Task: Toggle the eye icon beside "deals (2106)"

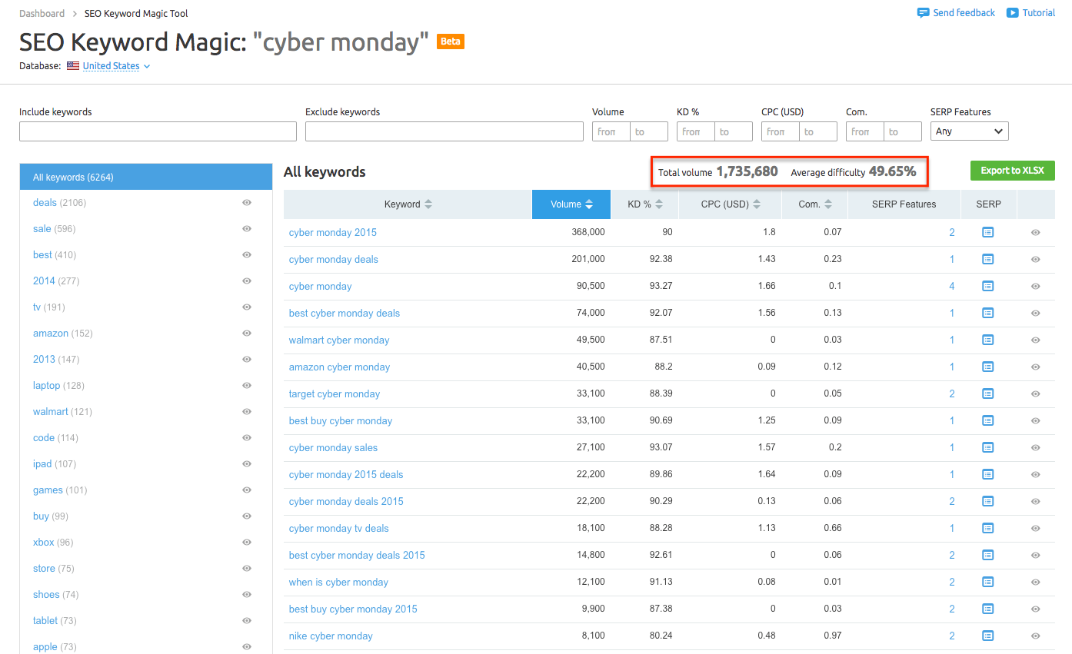Action: [x=247, y=202]
